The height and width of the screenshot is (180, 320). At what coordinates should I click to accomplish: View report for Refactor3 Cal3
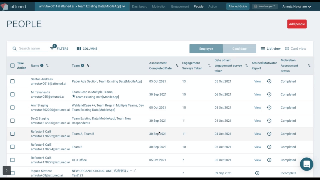coord(257,134)
